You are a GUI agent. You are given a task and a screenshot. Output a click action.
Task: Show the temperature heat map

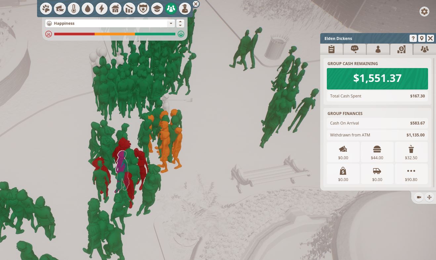coord(74,9)
